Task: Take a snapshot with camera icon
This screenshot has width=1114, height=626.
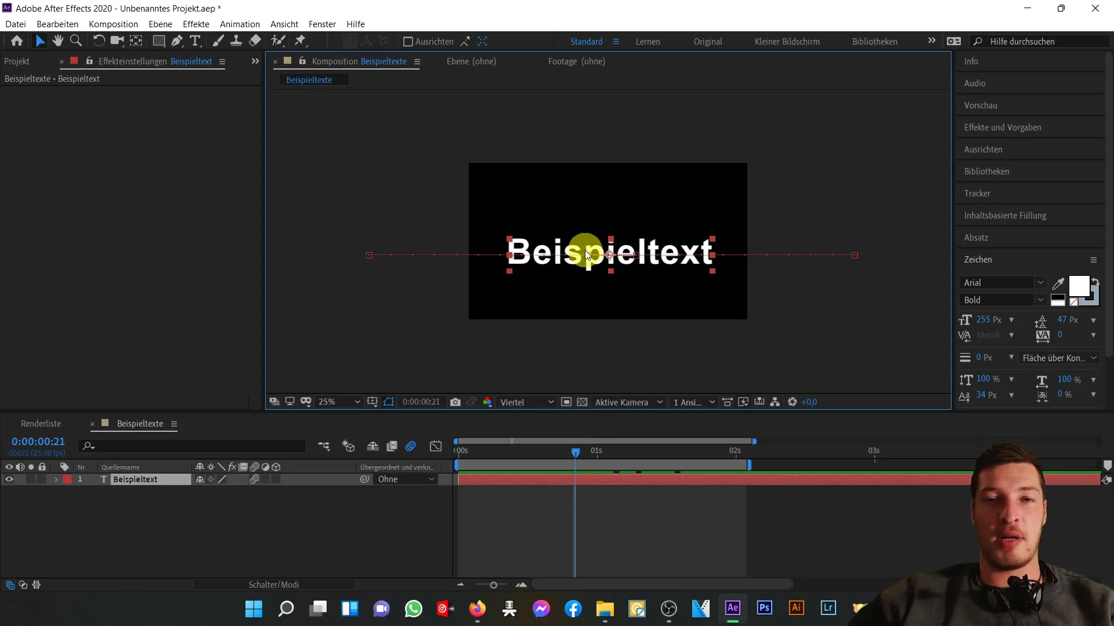Action: [455, 402]
